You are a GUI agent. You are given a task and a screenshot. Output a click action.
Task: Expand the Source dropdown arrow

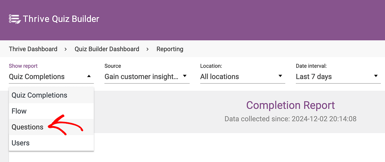pos(185,76)
